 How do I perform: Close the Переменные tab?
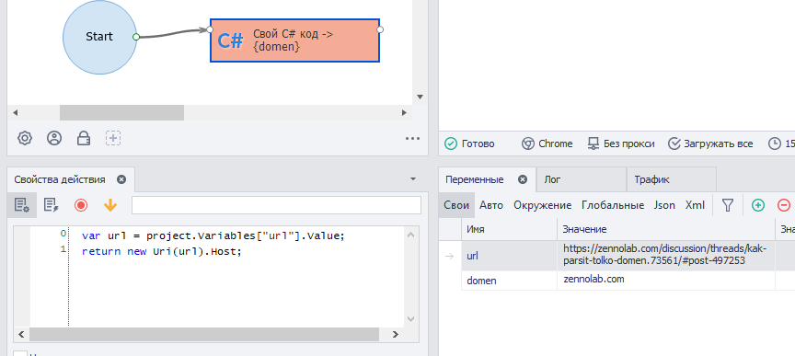523,179
